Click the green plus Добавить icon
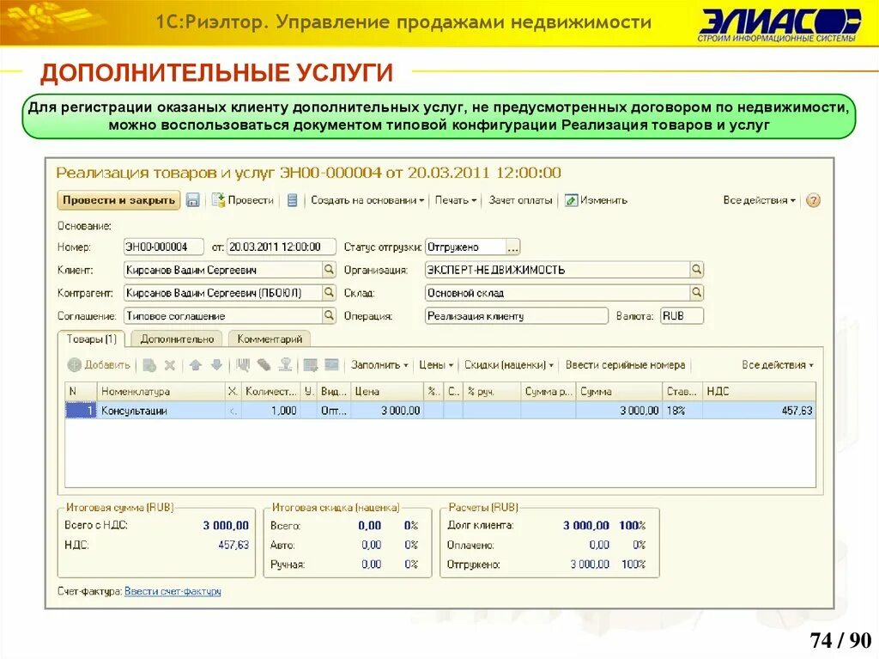This screenshot has width=879, height=659. tap(74, 365)
